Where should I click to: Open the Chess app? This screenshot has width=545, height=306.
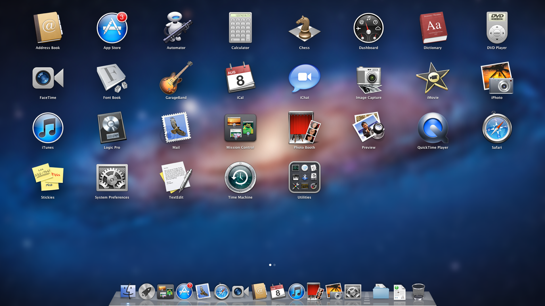click(x=304, y=28)
